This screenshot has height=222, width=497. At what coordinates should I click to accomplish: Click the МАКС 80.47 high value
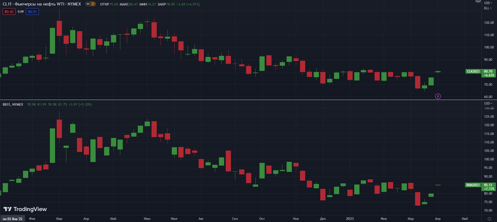[x=129, y=4]
